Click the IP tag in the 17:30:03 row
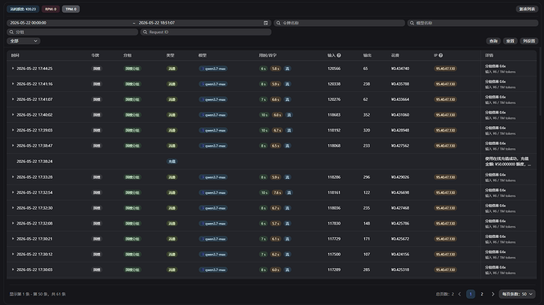The width and height of the screenshot is (544, 305). (445, 270)
